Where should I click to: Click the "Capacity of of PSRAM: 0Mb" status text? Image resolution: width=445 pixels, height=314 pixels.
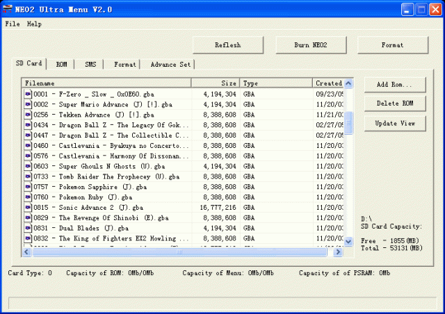point(344,273)
